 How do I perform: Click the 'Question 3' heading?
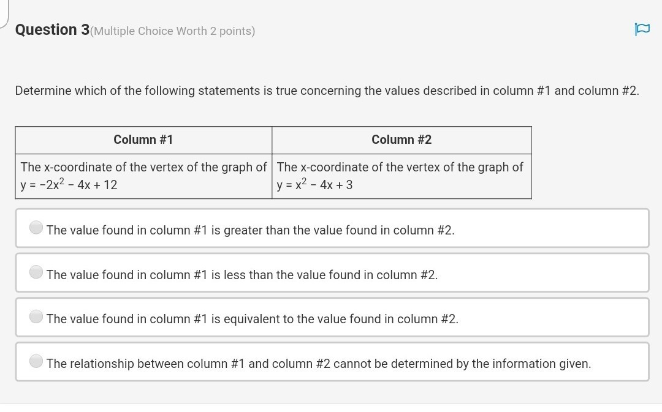tap(52, 30)
